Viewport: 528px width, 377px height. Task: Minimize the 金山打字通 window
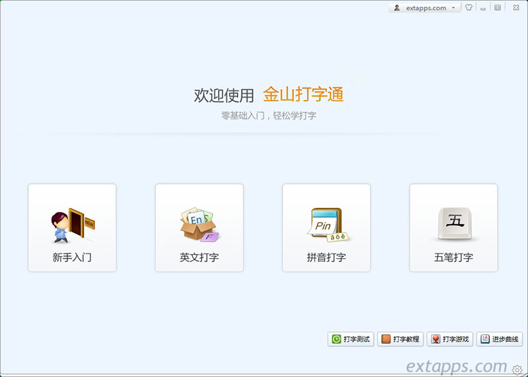point(483,8)
